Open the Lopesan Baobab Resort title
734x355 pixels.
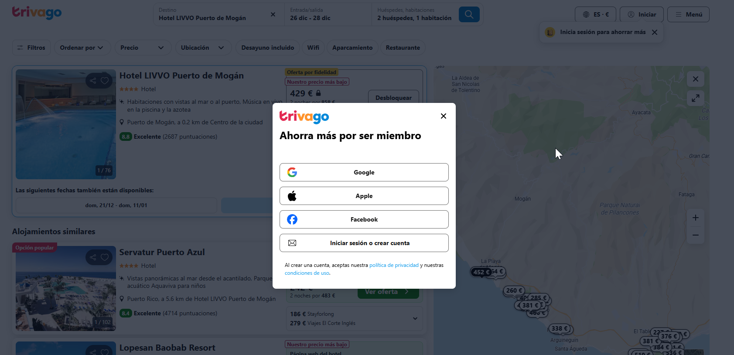[x=167, y=348]
